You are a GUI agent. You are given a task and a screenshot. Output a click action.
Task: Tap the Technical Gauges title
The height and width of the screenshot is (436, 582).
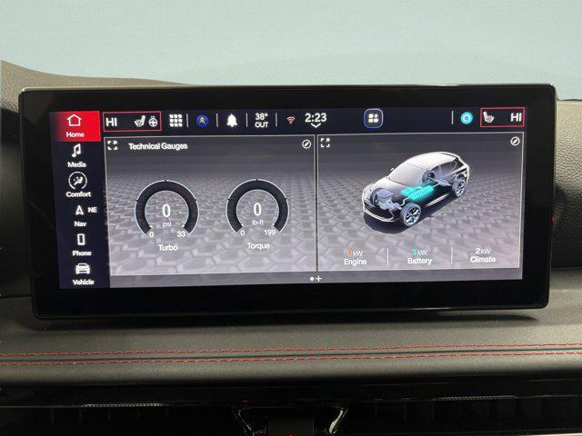[x=157, y=146]
